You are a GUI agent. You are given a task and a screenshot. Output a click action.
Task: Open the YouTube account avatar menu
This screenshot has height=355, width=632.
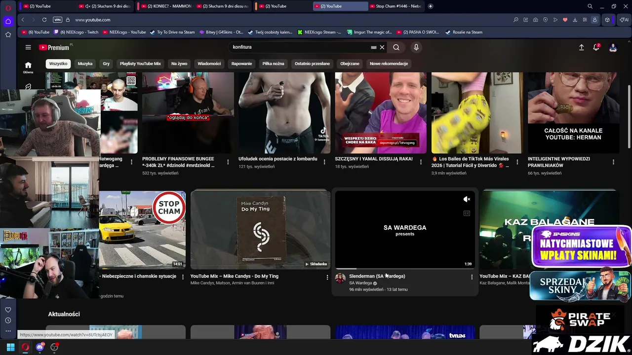[x=613, y=47]
